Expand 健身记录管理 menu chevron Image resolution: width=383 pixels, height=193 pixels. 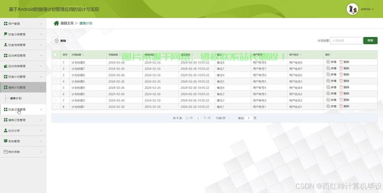[41, 120]
